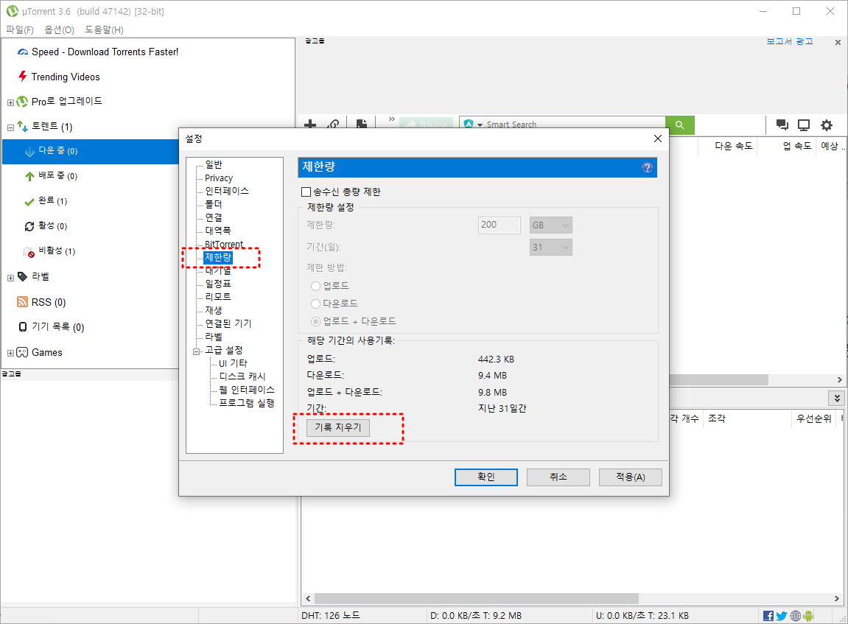Viewport: 848px width, 624px height.
Task: Open the chat bubbles icon in toolbar
Action: [x=782, y=125]
